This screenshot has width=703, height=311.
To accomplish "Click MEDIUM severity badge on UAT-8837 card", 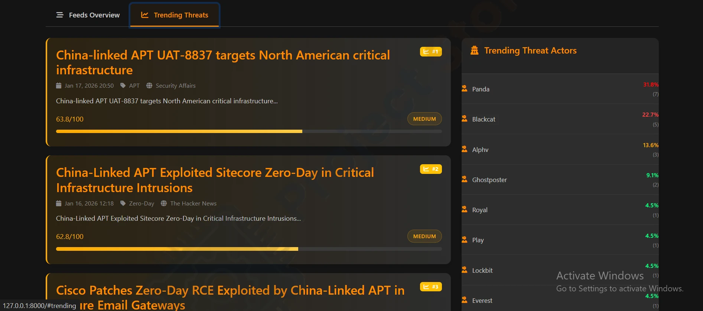I will tap(424, 119).
